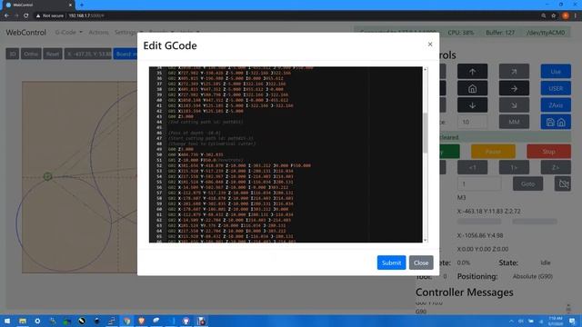Click the WebControl brand link
The image size is (582, 327).
tap(26, 33)
